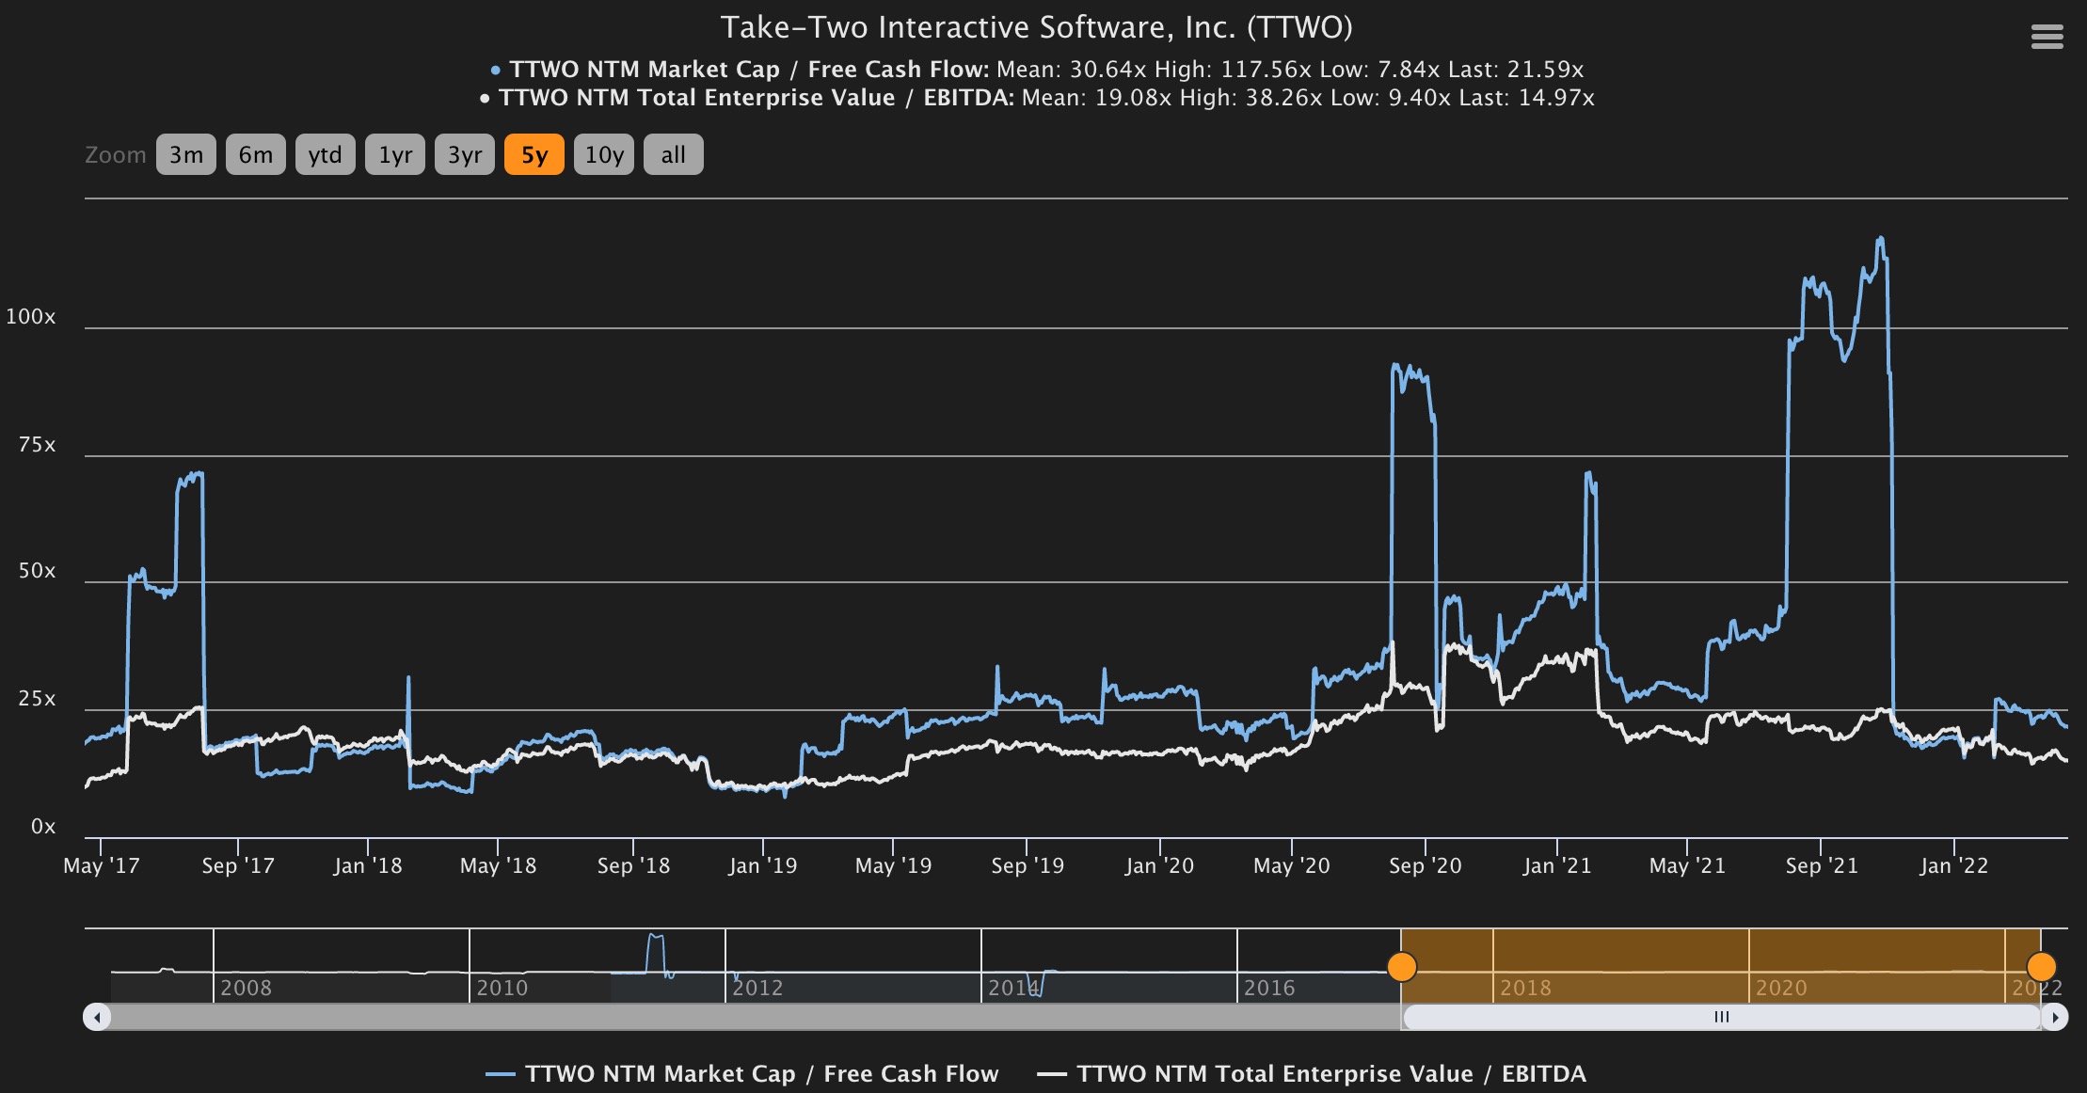The width and height of the screenshot is (2087, 1093).
Task: Open the chart hamburger context menu
Action: click(x=2047, y=37)
